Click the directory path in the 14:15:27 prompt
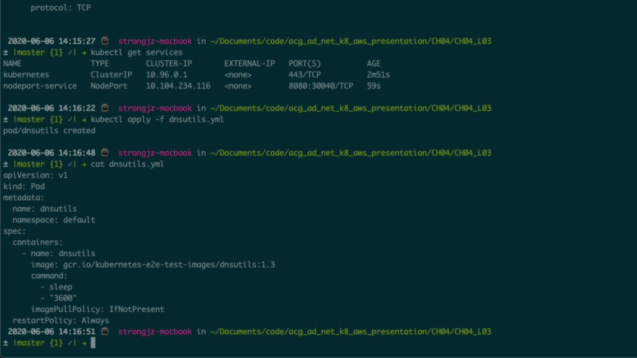This screenshot has width=637, height=358. pos(350,41)
